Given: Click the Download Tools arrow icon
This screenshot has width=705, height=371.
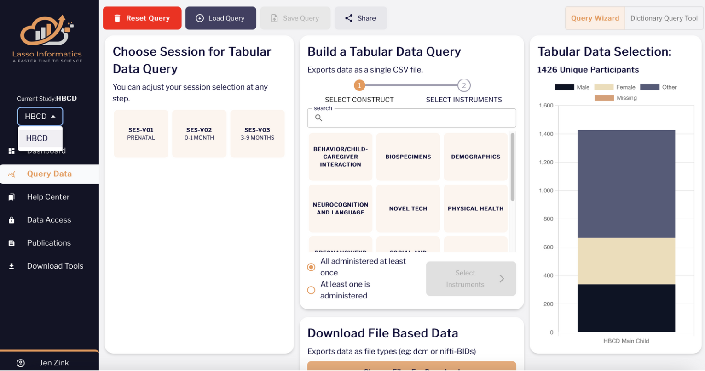Looking at the screenshot, I should pyautogui.click(x=12, y=266).
